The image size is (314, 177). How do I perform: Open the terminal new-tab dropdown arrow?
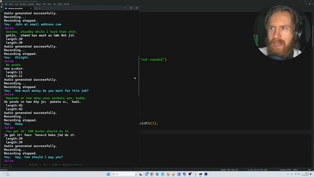(40, 8)
